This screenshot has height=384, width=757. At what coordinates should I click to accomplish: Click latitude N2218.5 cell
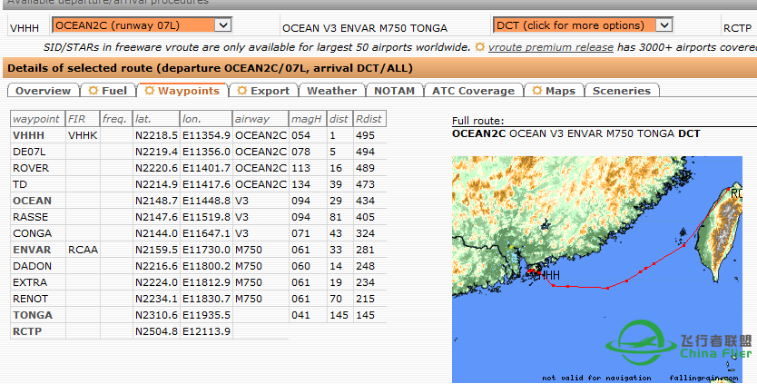pyautogui.click(x=156, y=135)
